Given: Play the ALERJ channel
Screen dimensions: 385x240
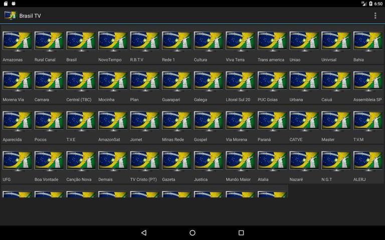Looking at the screenshot, I should click(368, 162).
